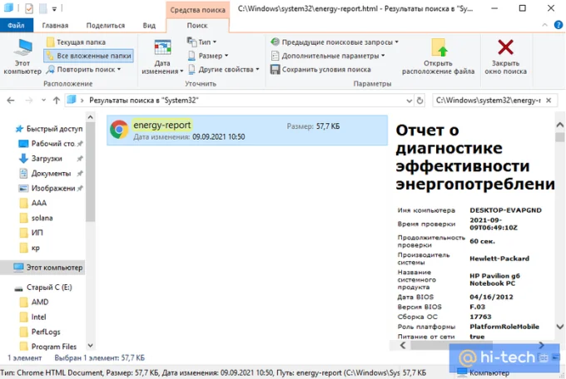Select Current folder search scope
Screen dimensions: 566x379
click(82, 42)
